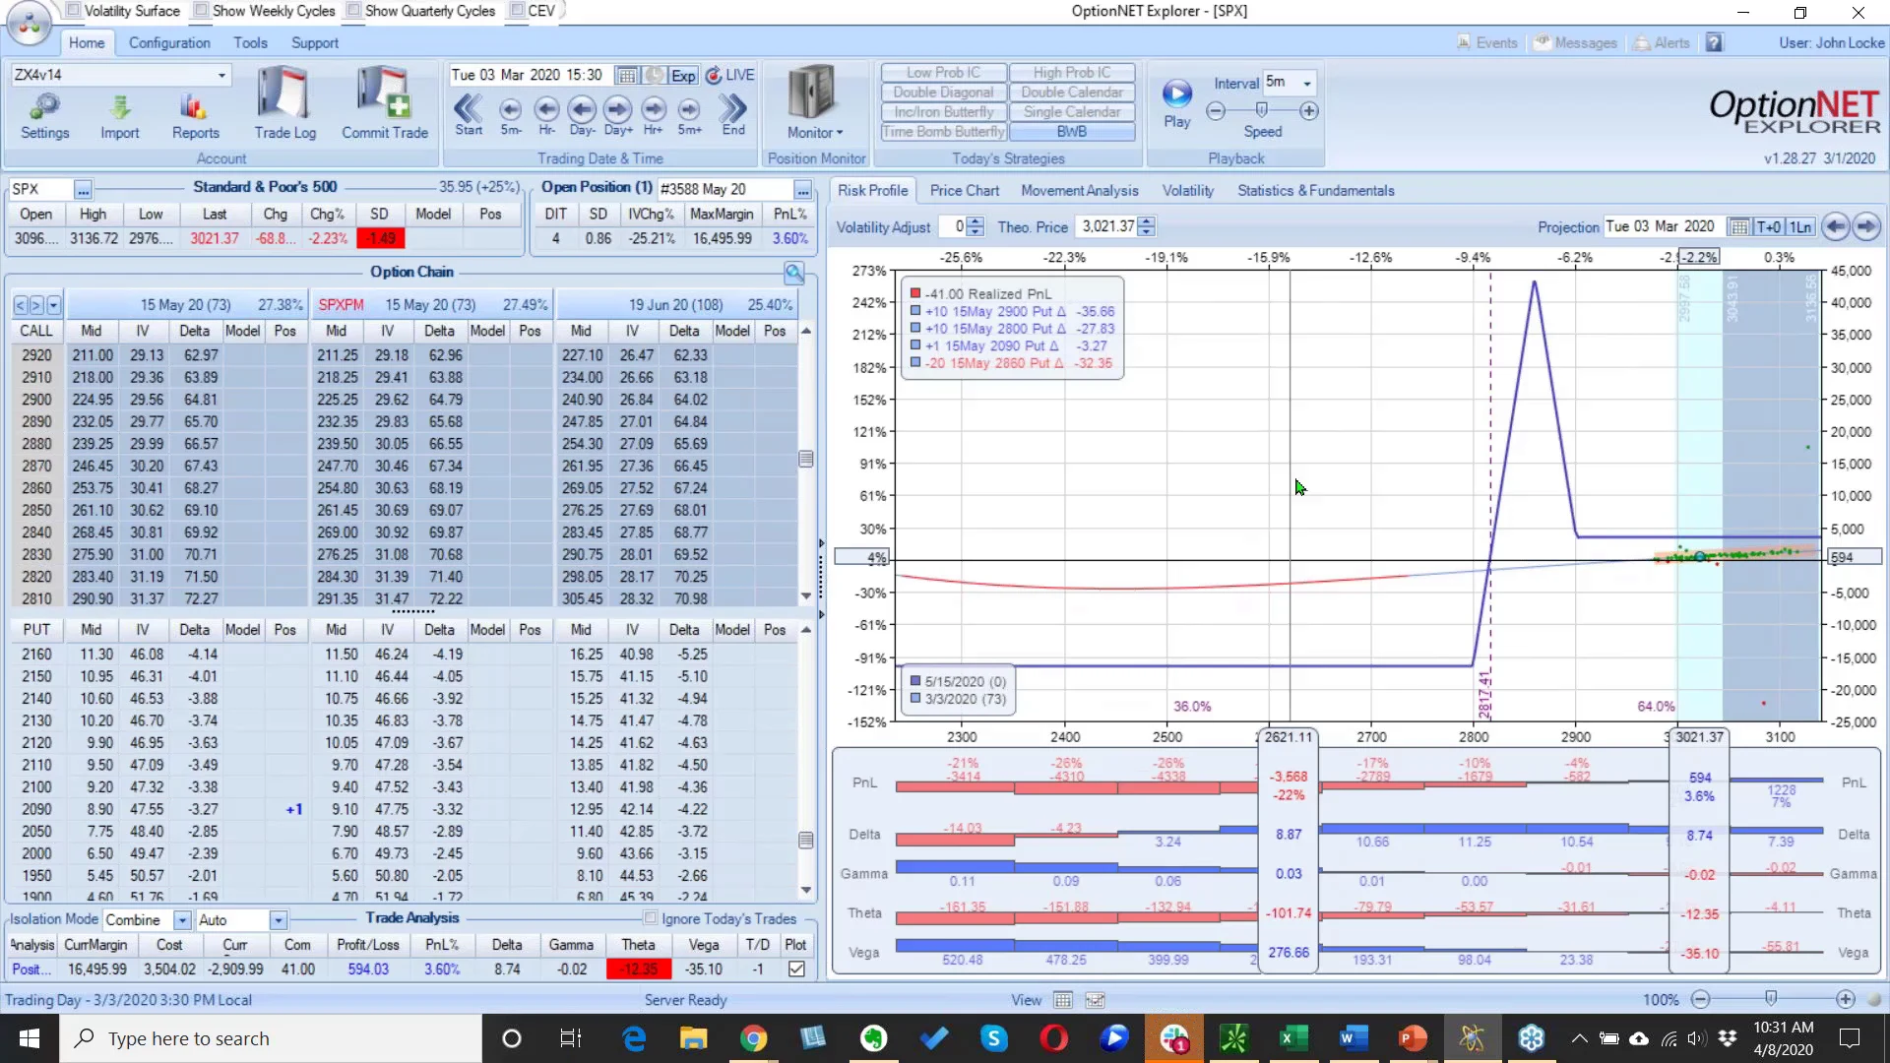Select the BWB strategy button
Viewport: 1890px width, 1063px height.
coord(1072,132)
